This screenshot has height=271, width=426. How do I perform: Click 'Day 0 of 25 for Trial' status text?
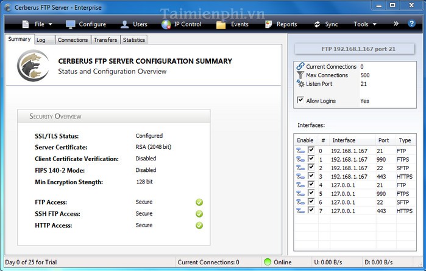pyautogui.click(x=31, y=262)
